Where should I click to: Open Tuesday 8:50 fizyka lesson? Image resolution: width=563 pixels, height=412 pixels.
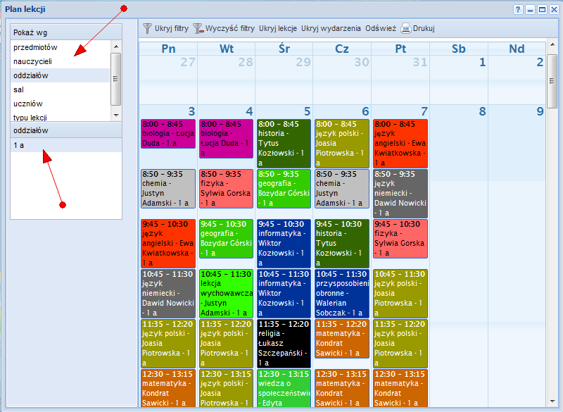coord(226,189)
